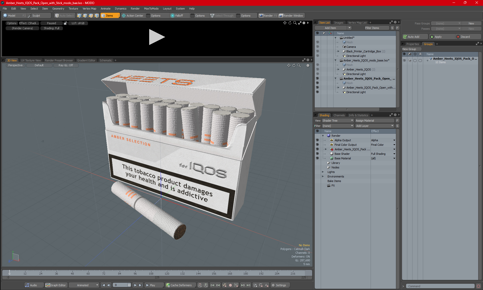
Task: Toggle eye for Alpha Output layer
Action: [x=317, y=140]
